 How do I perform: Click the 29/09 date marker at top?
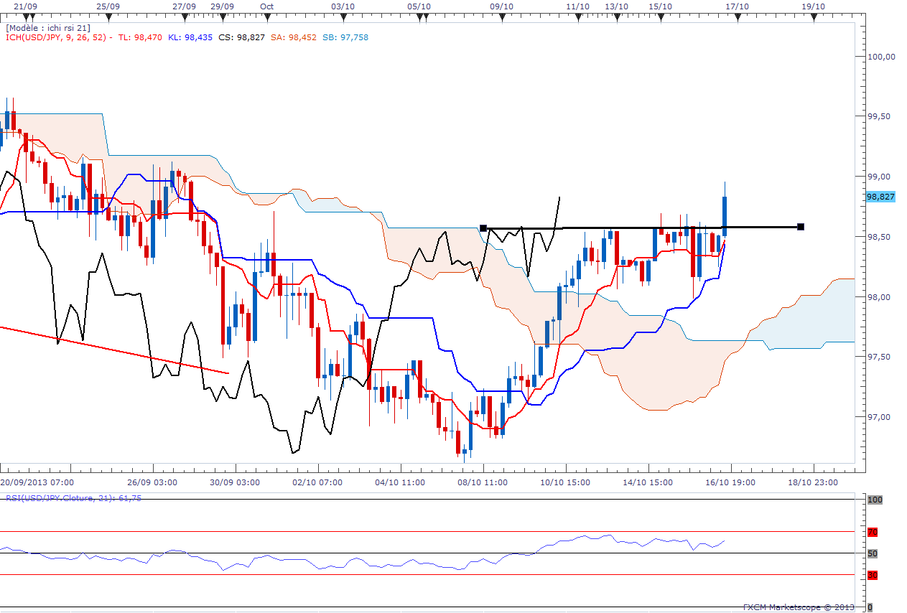(223, 6)
